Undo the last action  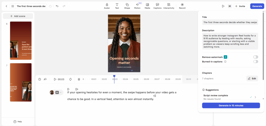coord(57,6)
